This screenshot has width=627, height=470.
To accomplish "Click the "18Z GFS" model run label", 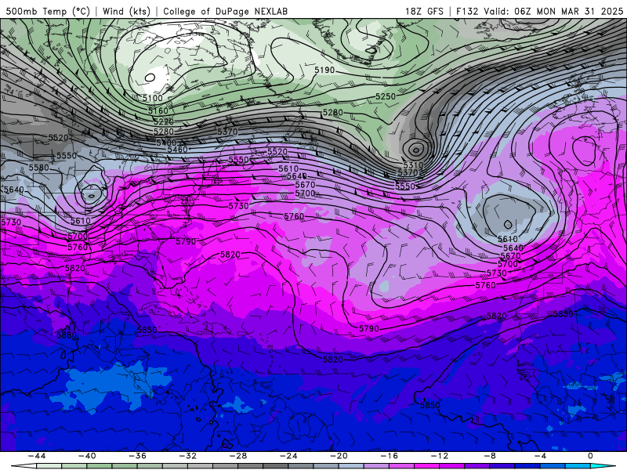I will (x=424, y=11).
